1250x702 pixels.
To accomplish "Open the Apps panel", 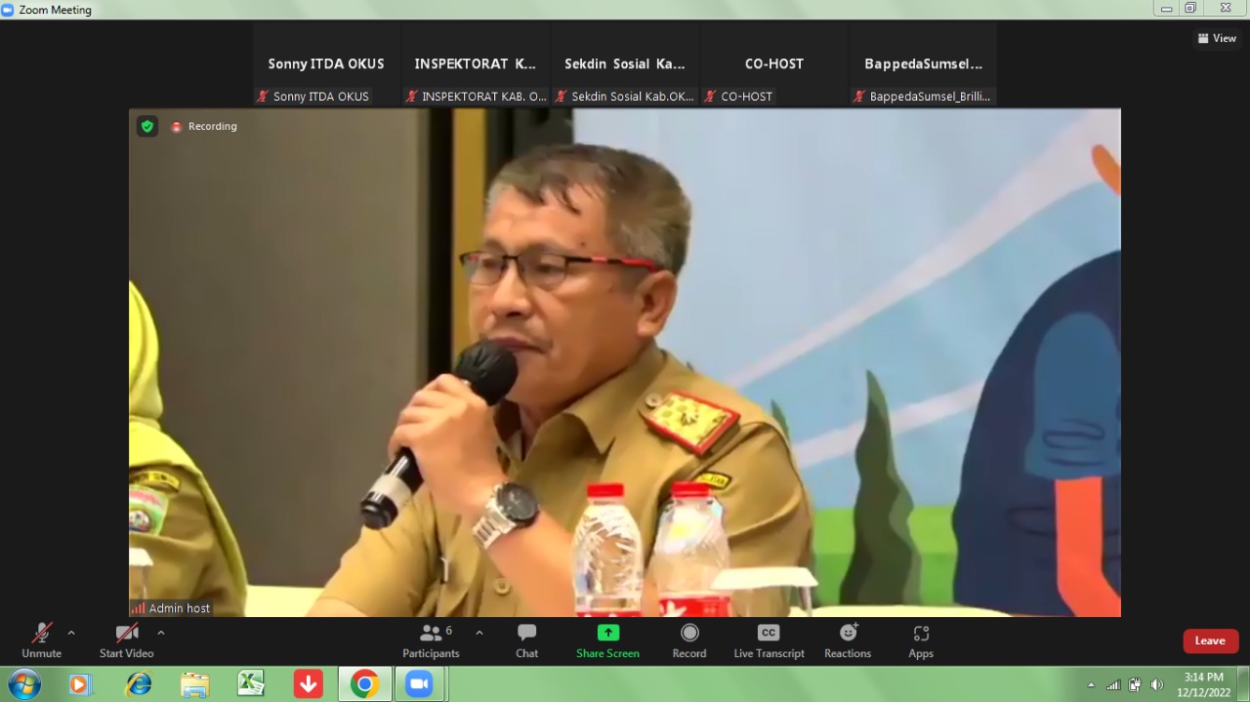I will pyautogui.click(x=920, y=640).
